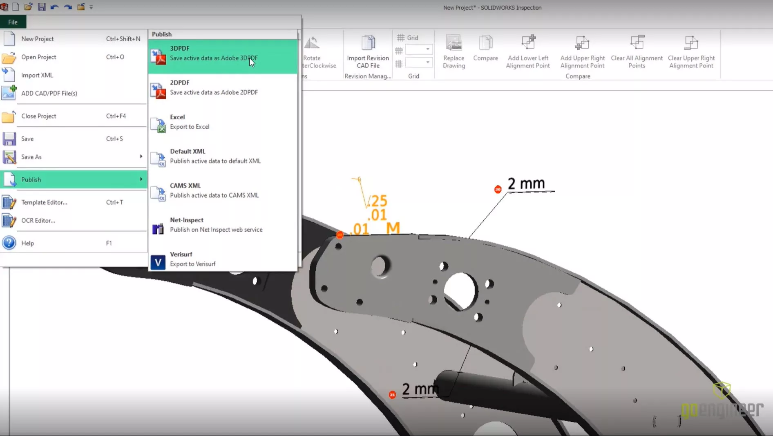Click the Verisurf V logo icon
Screen dimensions: 773x436
click(x=158, y=262)
